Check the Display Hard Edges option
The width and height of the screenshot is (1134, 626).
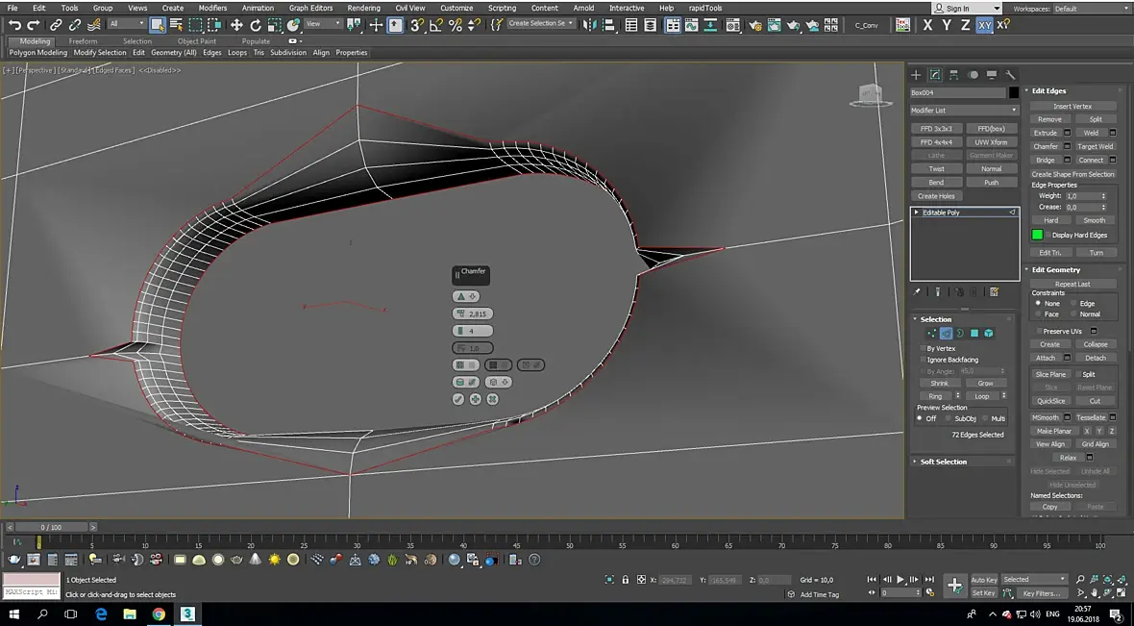point(1047,235)
